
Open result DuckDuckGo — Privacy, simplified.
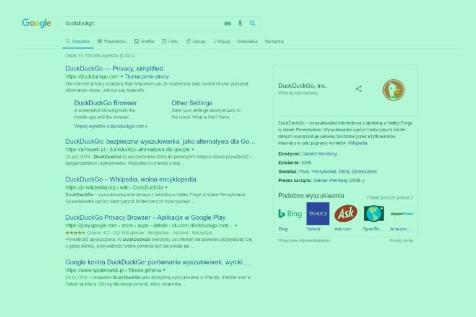tap(115, 69)
